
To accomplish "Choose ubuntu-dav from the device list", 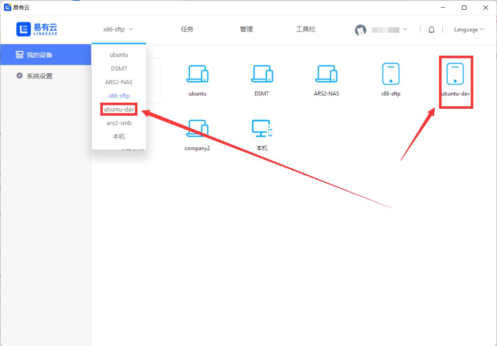I will click(119, 110).
